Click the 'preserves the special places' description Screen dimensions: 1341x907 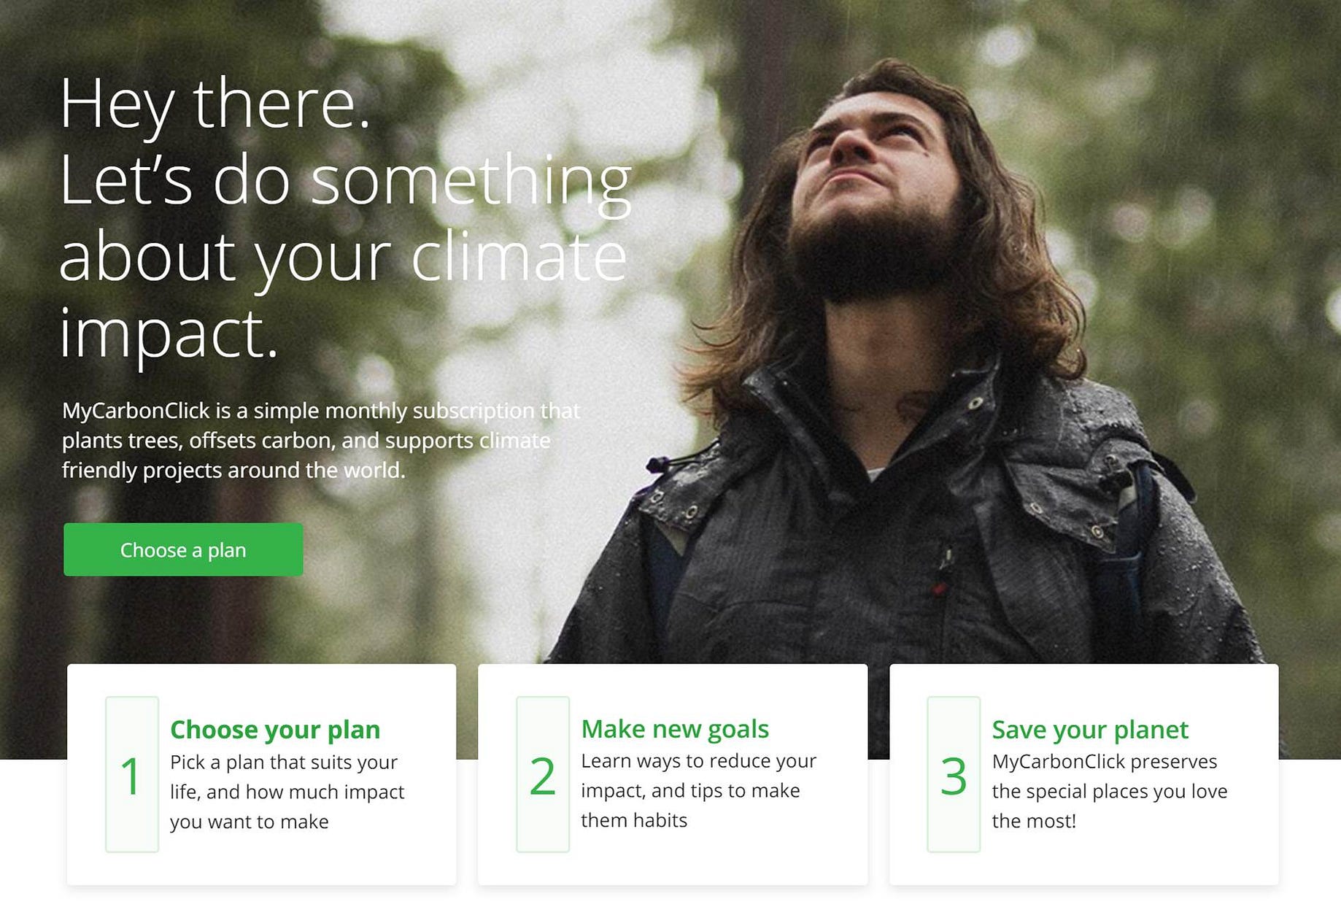(1109, 791)
